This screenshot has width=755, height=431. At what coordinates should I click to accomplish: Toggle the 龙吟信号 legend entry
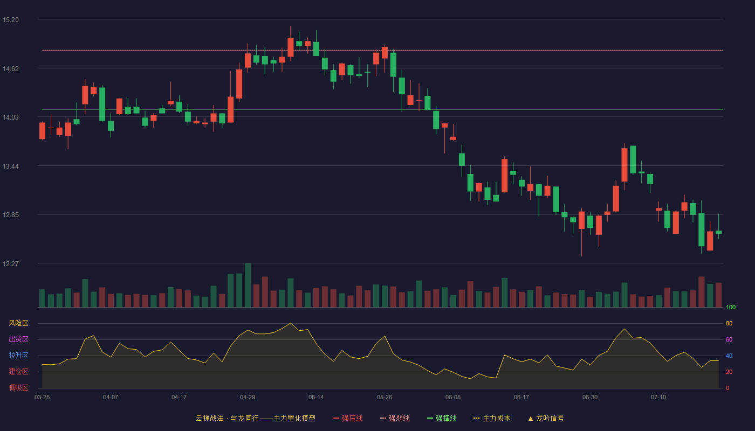(546, 418)
